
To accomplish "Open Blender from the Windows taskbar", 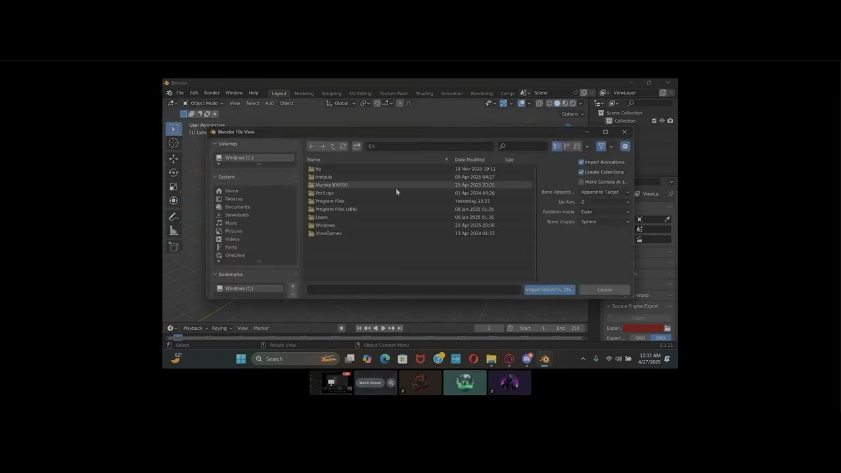I will tap(544, 359).
